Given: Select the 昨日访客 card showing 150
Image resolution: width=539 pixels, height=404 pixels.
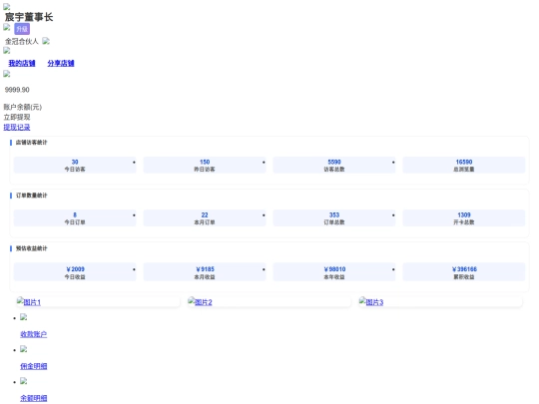Looking at the screenshot, I should tap(205, 165).
